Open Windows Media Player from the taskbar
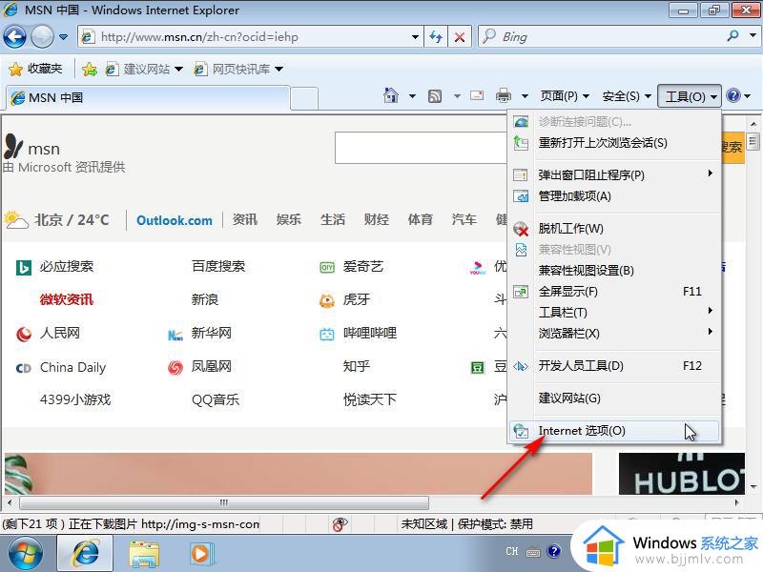This screenshot has width=763, height=572. (x=201, y=554)
